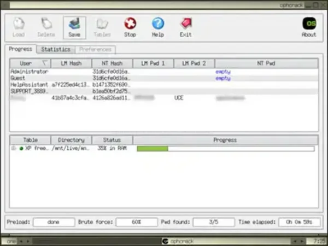The image size is (328, 246).
Task: Click the UCE value in LM Pwd 2
Action: click(179, 98)
